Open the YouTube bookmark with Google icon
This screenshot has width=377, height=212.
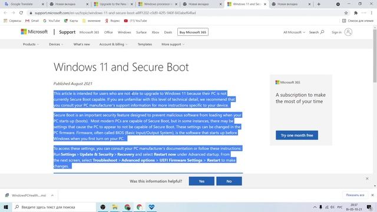click(x=51, y=21)
